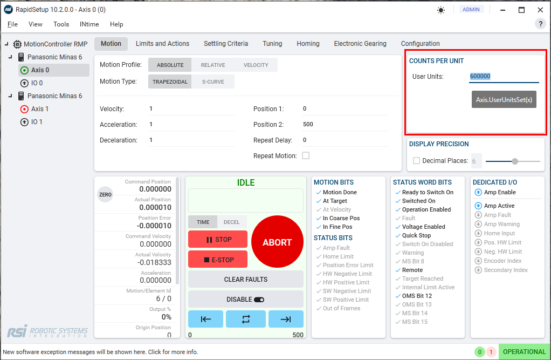Toggle the DISABLE amplifier switch
This screenshot has width=551, height=360.
tap(259, 300)
